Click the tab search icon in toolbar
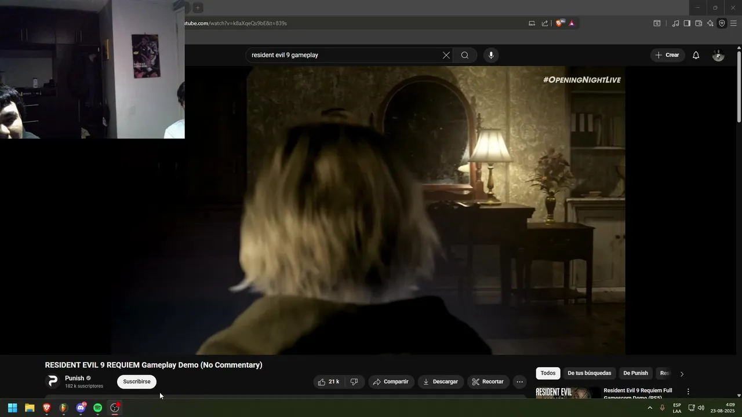The image size is (742, 417). 657,23
